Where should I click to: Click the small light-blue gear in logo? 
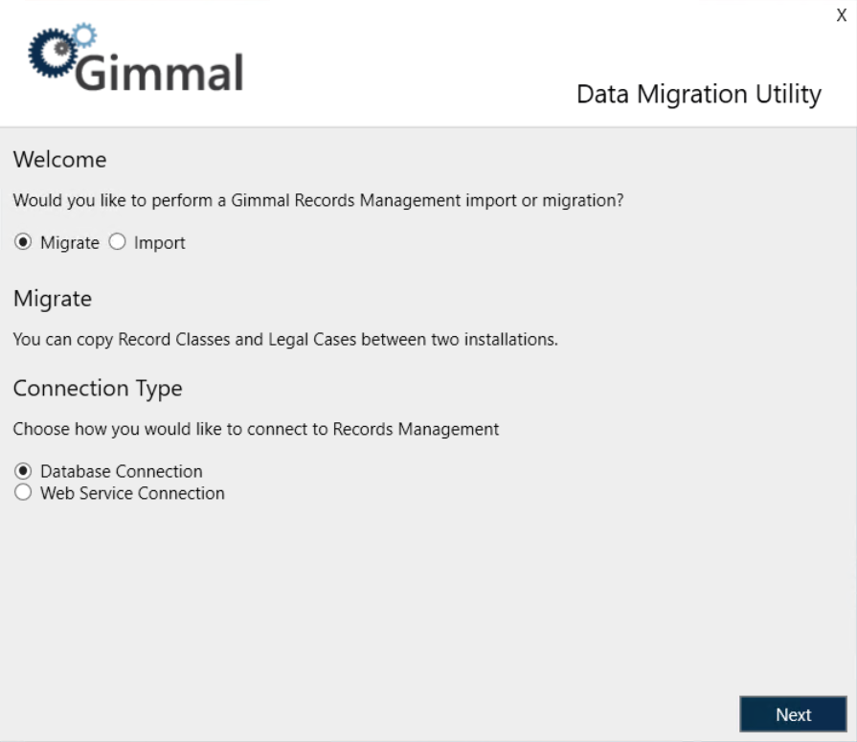(84, 34)
